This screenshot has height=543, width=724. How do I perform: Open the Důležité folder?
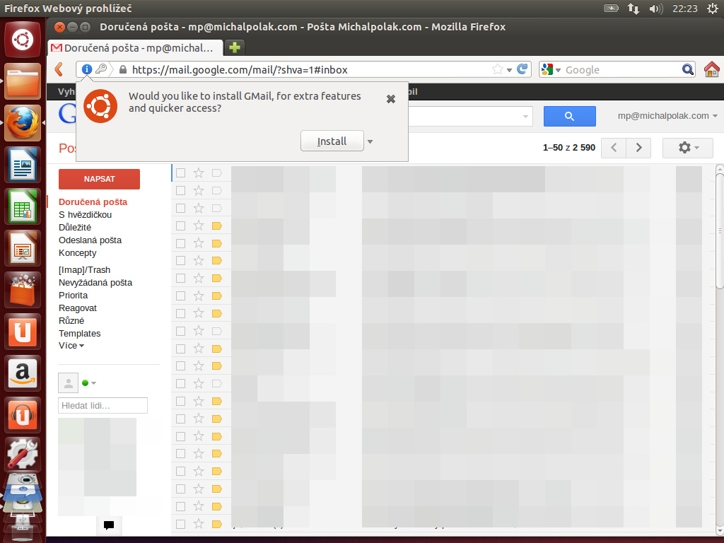pos(75,228)
